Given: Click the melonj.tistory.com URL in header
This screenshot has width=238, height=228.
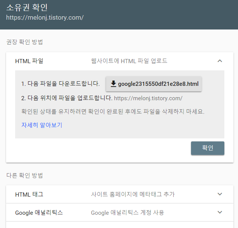Looking at the screenshot, I should point(45,17).
